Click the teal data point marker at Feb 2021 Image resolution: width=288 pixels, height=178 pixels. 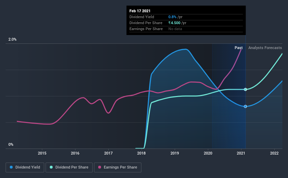(x=246, y=89)
